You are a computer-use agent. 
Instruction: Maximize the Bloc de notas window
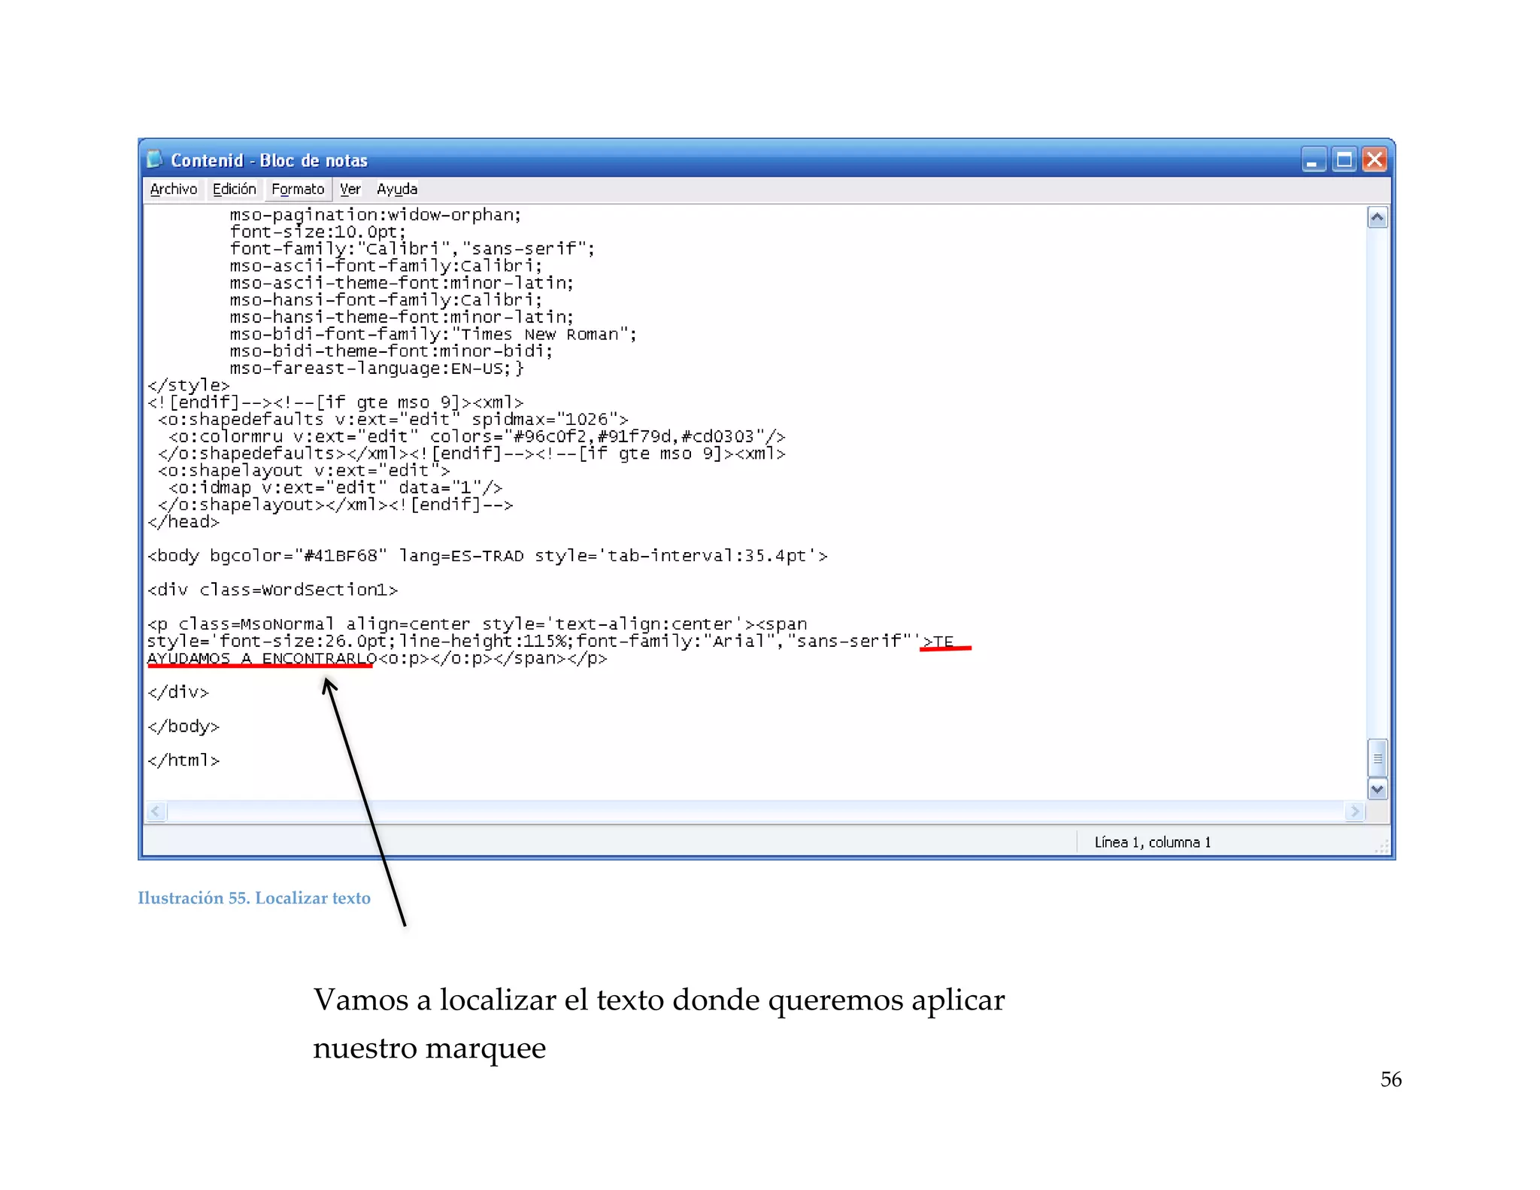point(1344,160)
